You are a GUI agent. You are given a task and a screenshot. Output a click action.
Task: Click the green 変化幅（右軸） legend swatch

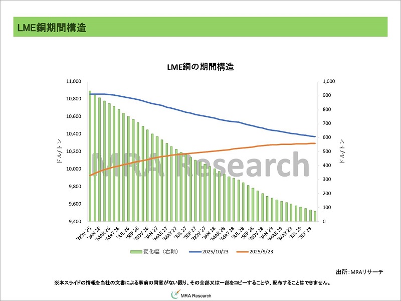137,251
